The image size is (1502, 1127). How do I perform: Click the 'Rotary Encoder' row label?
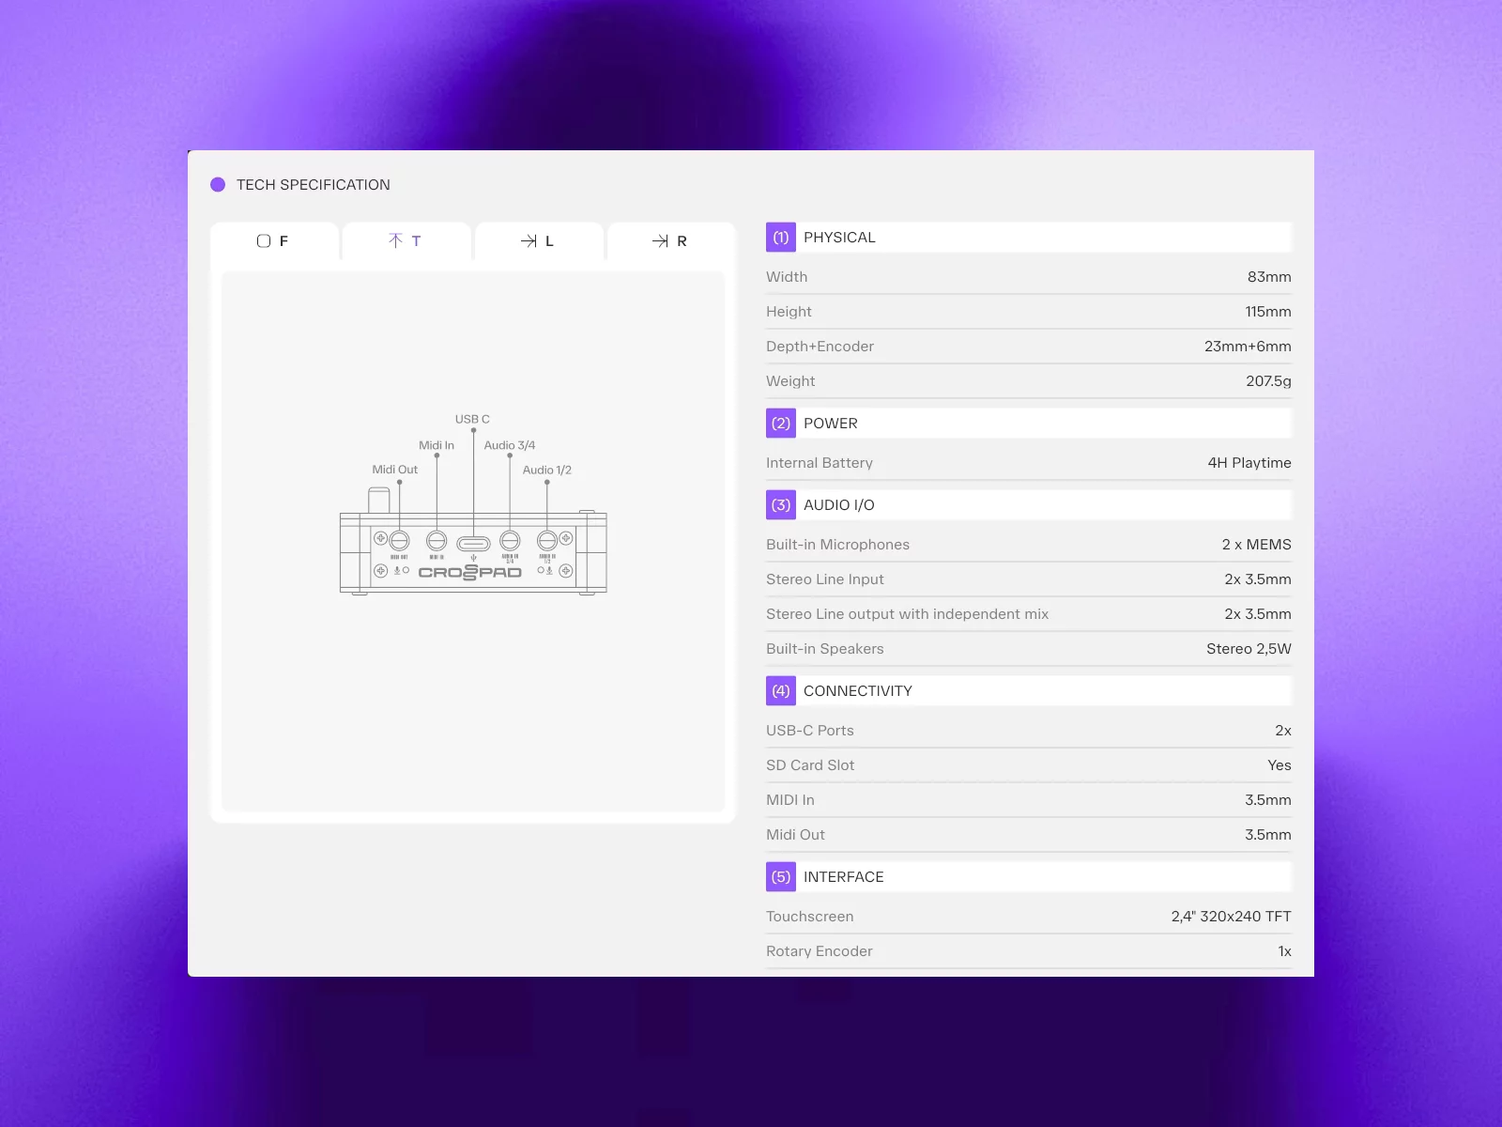point(820,951)
